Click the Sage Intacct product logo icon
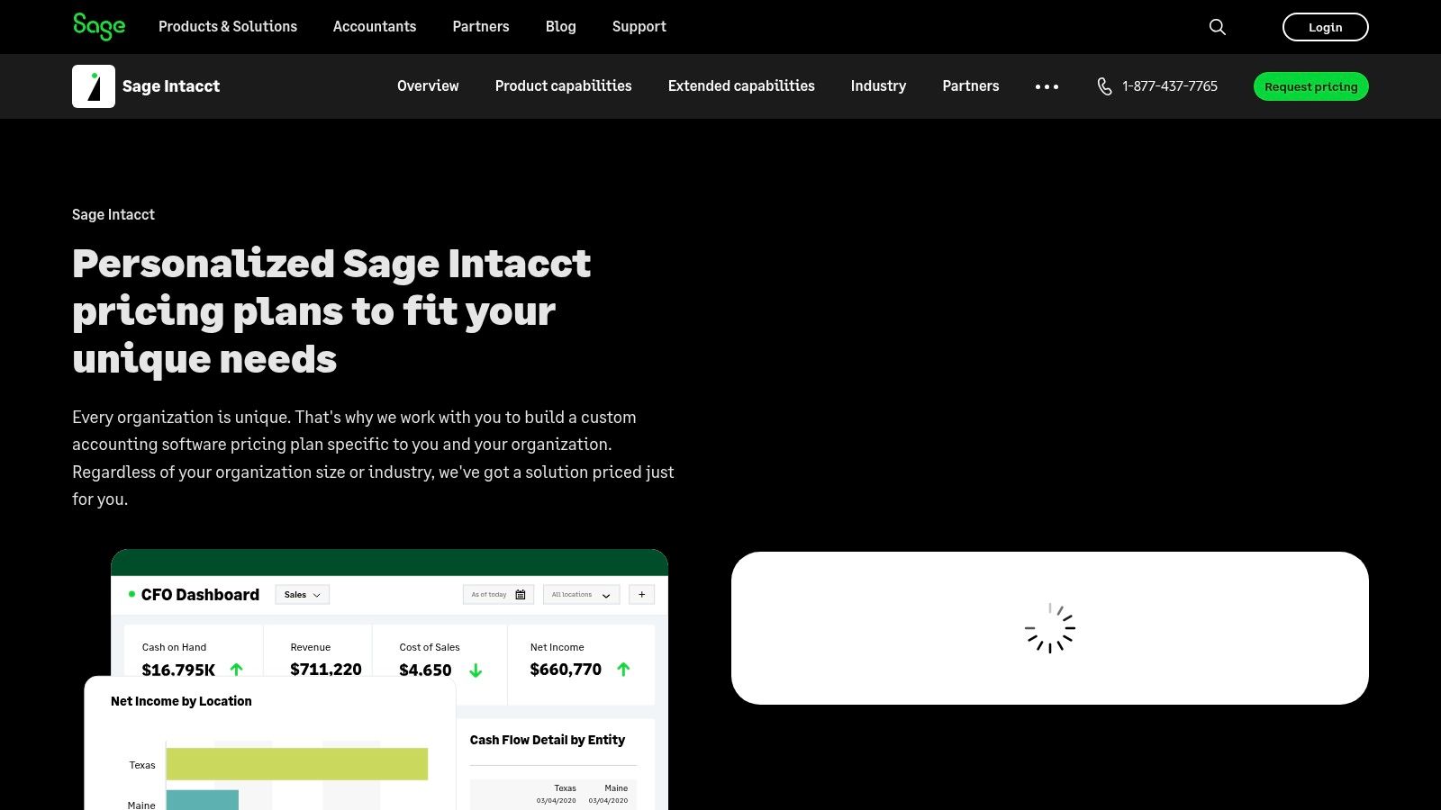Screen dimensions: 1441x810 point(93,85)
